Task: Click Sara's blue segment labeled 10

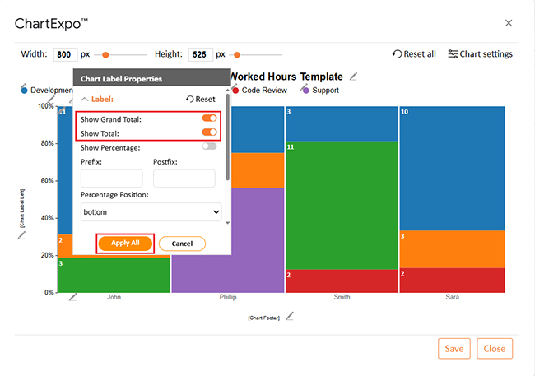Action: point(453,169)
